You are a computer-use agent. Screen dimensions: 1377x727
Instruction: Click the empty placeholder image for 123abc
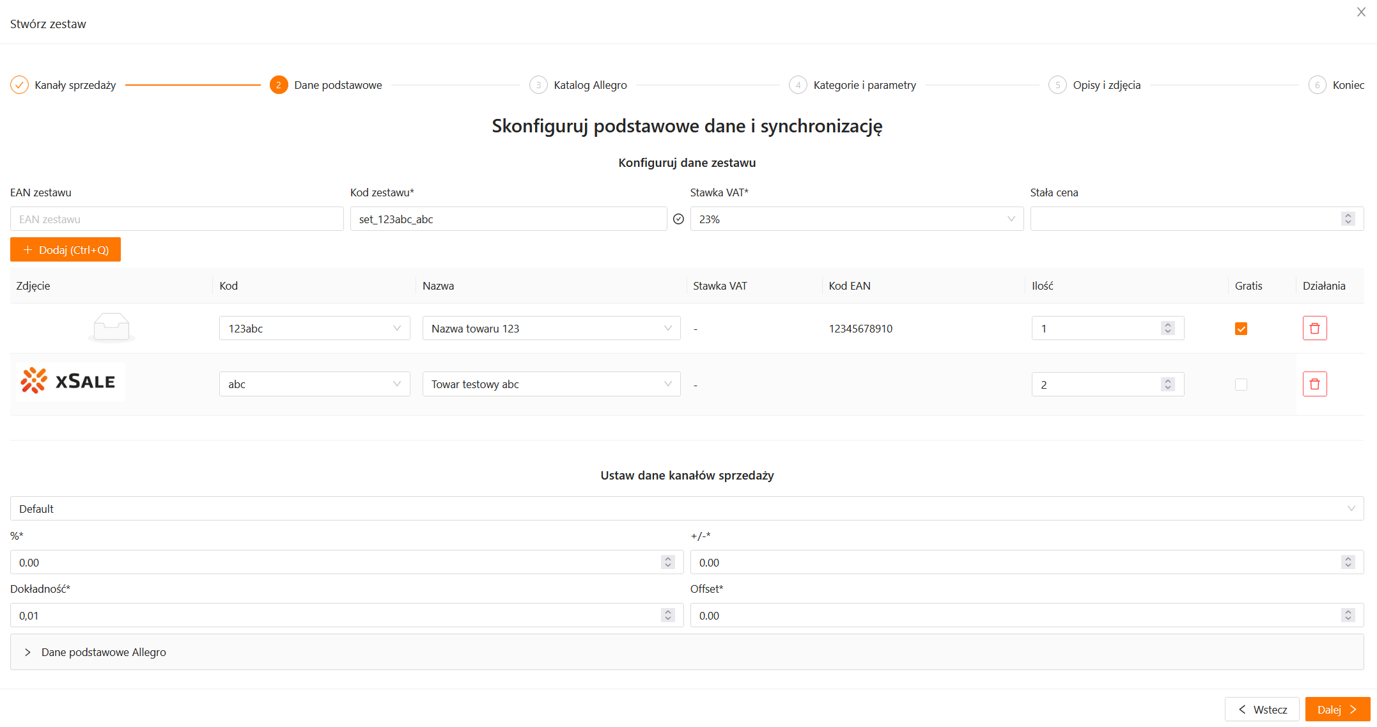pyautogui.click(x=111, y=327)
